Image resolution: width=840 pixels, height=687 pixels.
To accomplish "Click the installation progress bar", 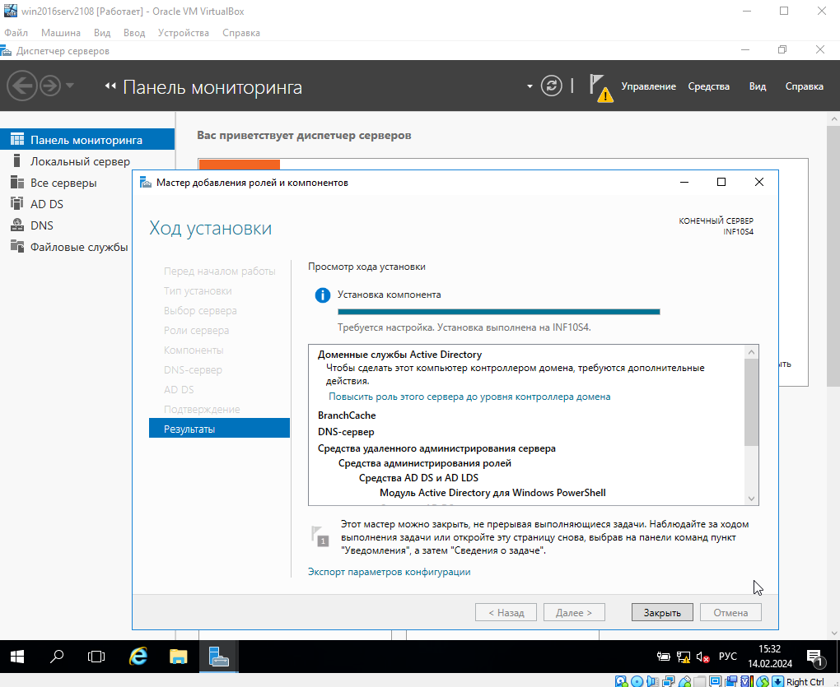I will 499,311.
